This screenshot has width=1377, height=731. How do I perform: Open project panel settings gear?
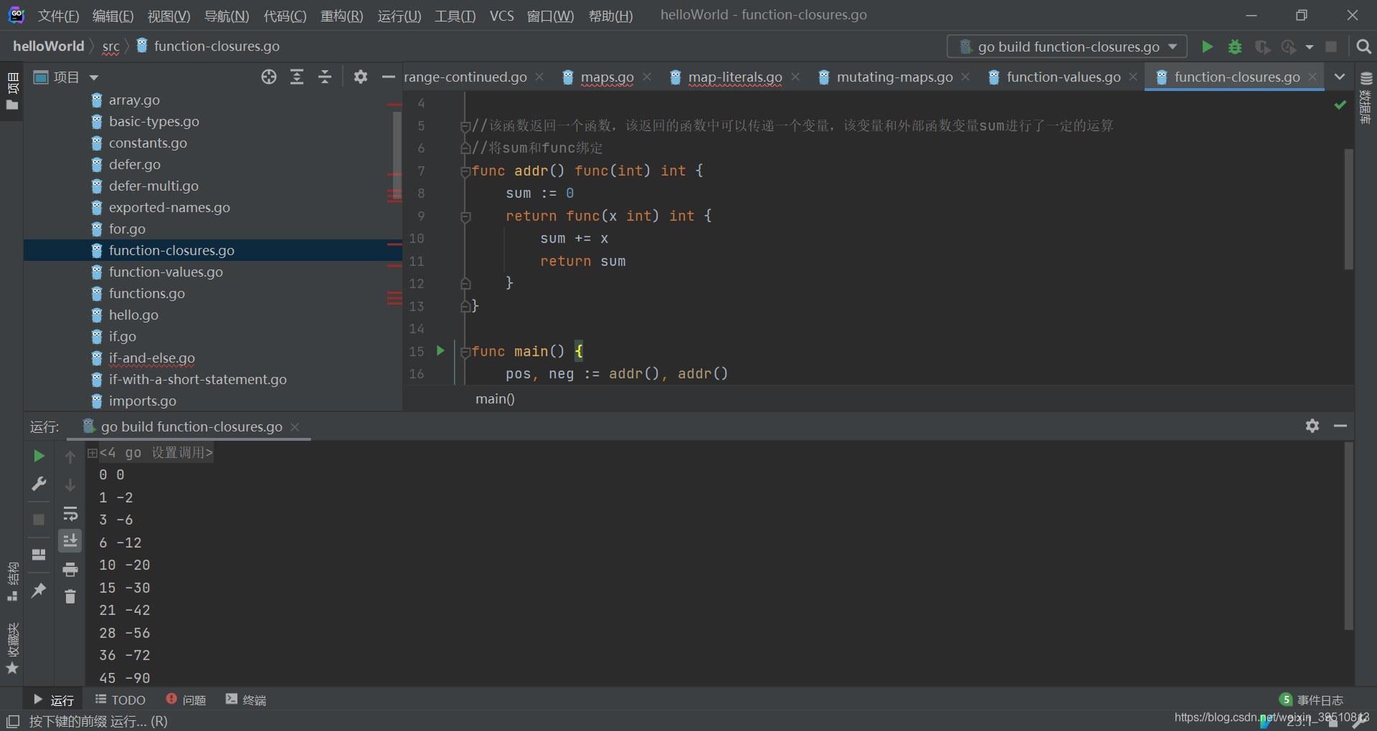pos(361,77)
